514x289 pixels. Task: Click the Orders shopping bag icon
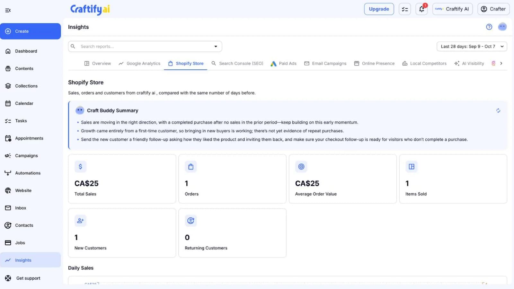191,166
